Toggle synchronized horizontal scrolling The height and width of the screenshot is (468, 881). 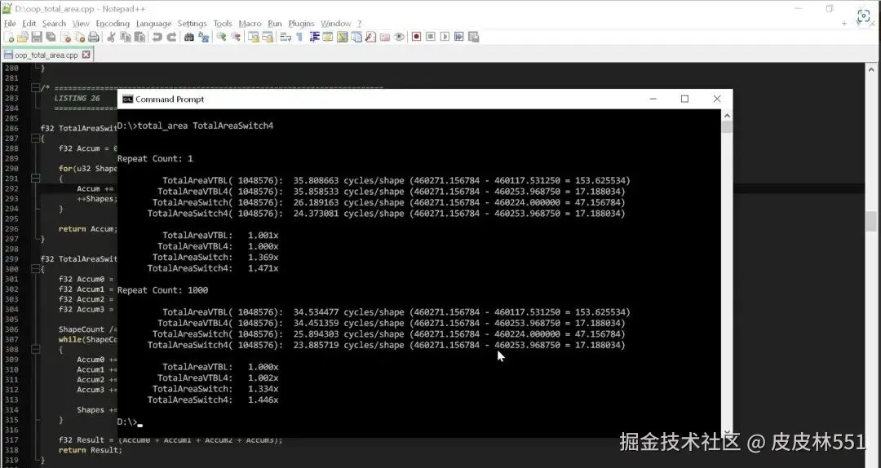[x=268, y=37]
